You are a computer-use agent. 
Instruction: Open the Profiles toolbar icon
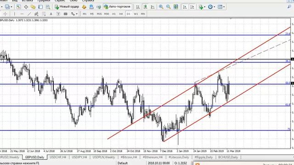tap(7, 7)
